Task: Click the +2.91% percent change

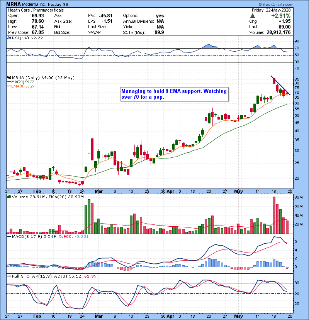Action: tap(281, 16)
